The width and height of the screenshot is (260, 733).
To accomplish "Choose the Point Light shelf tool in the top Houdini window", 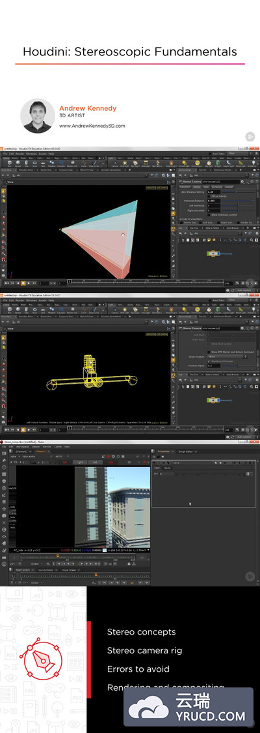I will pos(125,163).
